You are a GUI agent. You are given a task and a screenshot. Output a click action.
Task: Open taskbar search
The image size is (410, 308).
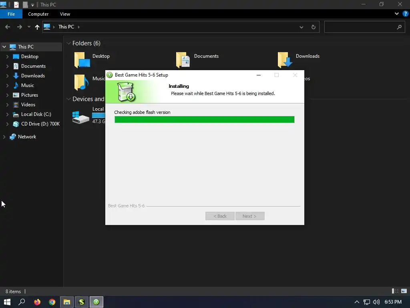[x=22, y=302]
